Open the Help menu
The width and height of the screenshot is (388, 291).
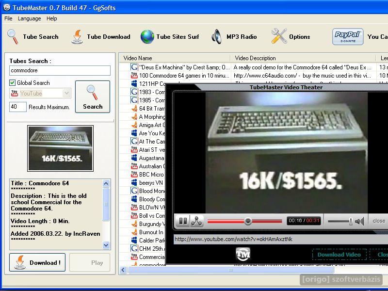(52, 18)
